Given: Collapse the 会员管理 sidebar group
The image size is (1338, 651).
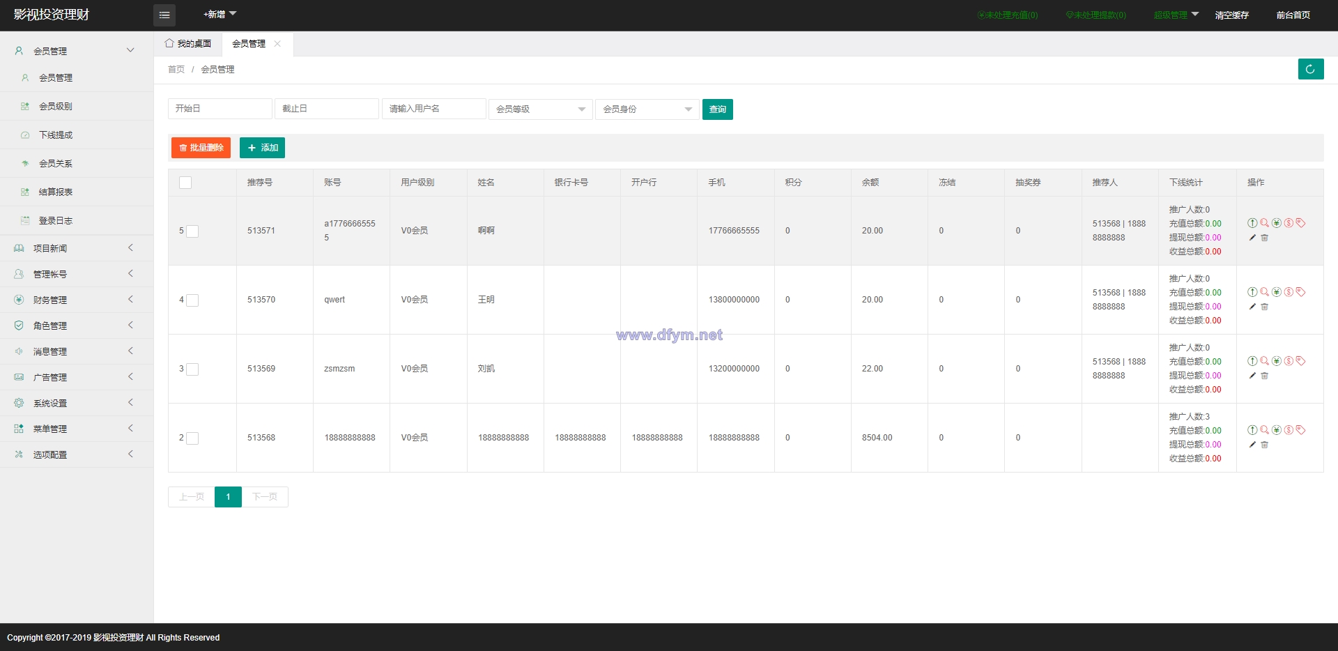Looking at the screenshot, I should 77,51.
